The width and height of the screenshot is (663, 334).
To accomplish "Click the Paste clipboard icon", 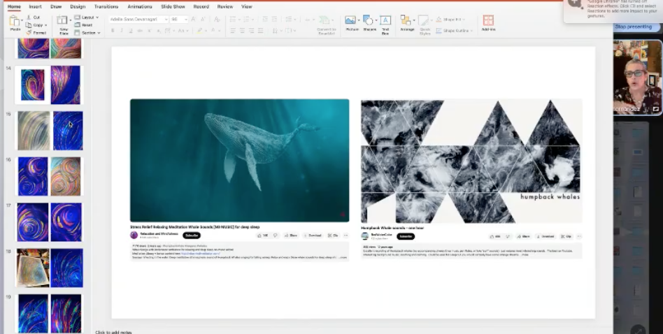I will click(15, 20).
